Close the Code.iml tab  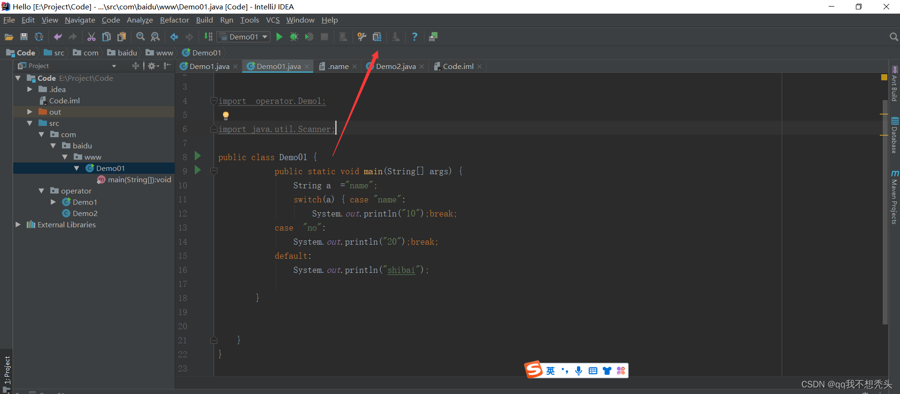pos(479,67)
